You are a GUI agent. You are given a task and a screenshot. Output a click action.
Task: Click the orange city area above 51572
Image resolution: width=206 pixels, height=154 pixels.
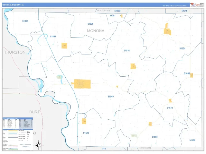pos(170,100)
